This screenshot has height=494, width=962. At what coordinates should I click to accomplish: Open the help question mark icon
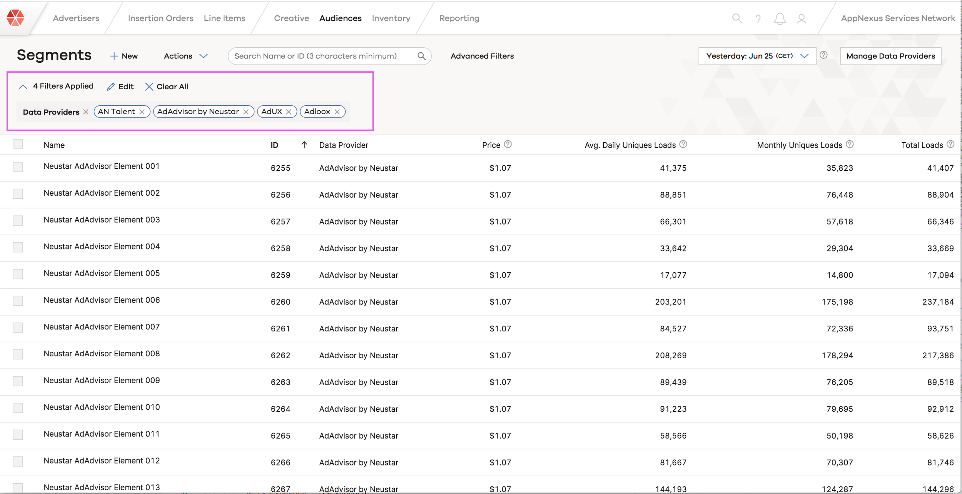coord(758,18)
